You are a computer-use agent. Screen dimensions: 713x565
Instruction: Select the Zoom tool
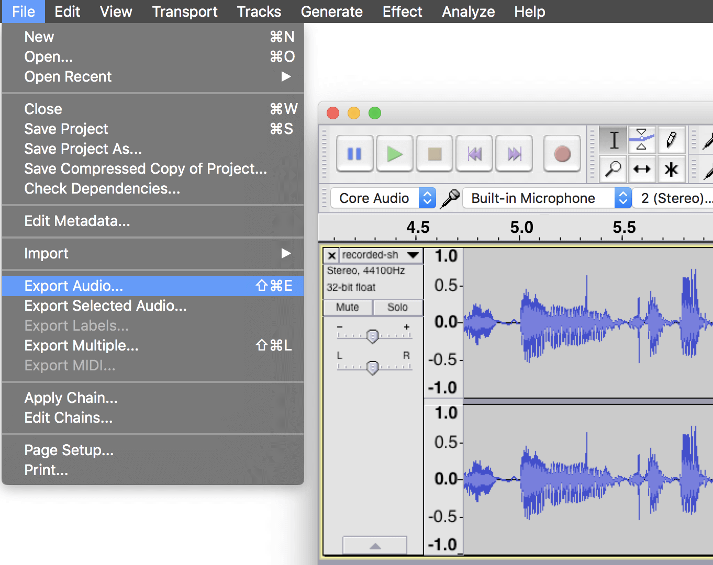[x=613, y=169]
